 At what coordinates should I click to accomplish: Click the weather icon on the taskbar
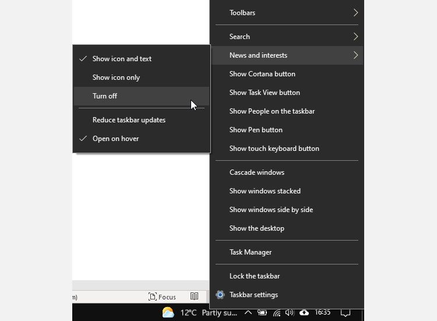click(168, 313)
